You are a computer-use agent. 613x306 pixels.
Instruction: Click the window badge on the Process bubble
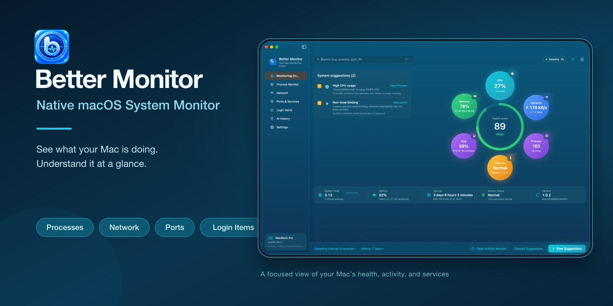coord(546,136)
